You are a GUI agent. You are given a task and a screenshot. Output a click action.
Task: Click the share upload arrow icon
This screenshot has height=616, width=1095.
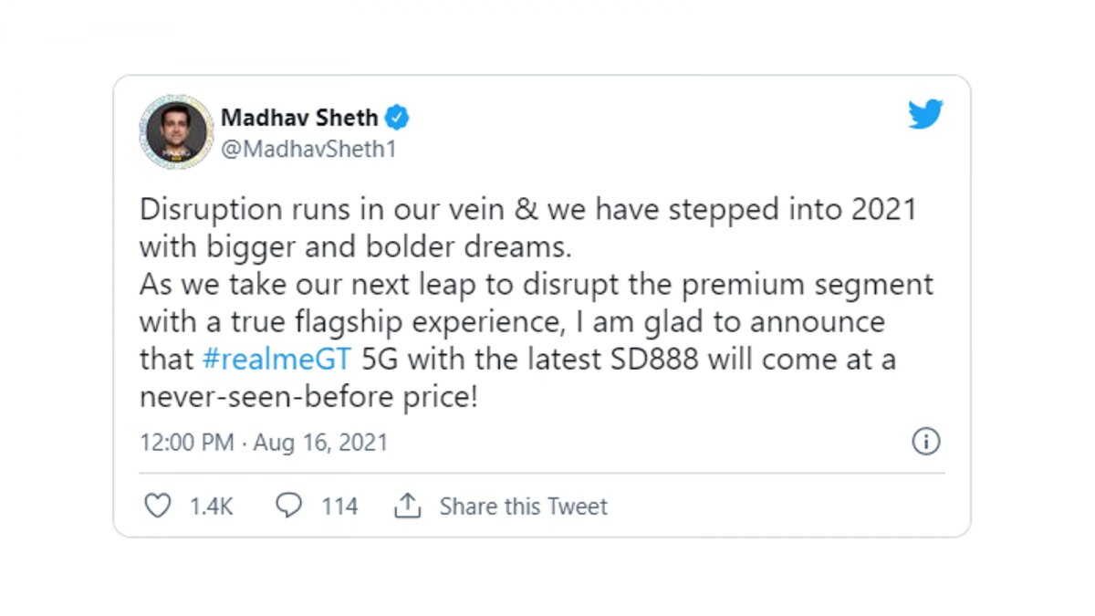407,506
